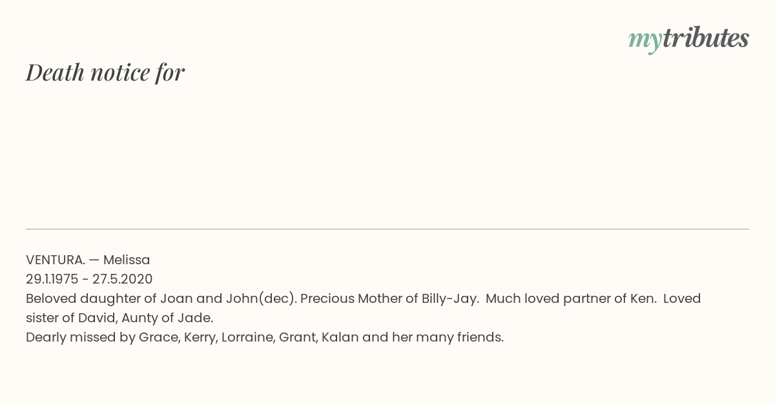Screen dimensions: 775x406
Task: Click the green "my" part of the logo
Action: pyautogui.click(x=645, y=41)
